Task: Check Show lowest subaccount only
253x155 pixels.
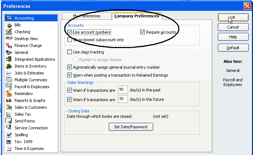Action: pos(70,40)
